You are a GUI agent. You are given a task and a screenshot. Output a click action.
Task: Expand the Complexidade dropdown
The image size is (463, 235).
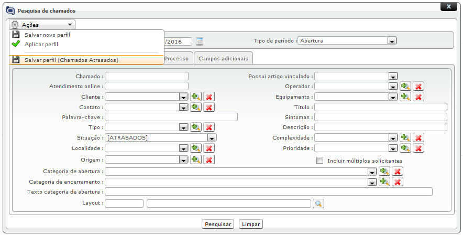coord(393,138)
